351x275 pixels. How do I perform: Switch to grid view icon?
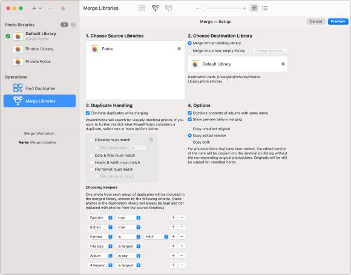point(254,8)
